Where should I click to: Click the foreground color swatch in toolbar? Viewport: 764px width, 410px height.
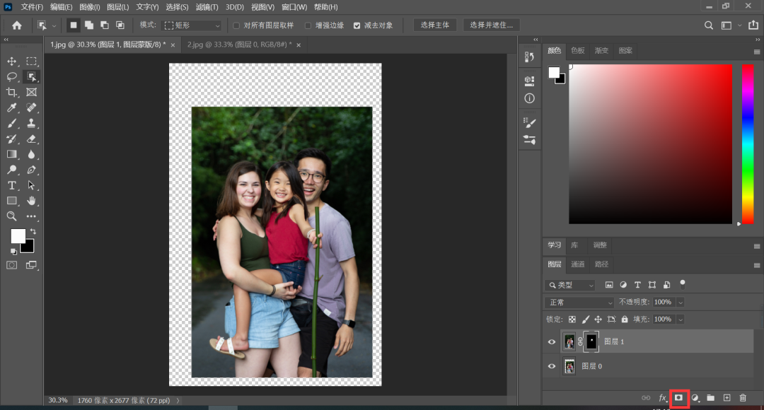(x=18, y=236)
